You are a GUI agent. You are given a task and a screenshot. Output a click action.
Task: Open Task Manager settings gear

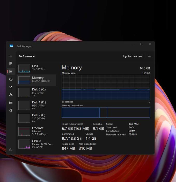tap(11, 150)
